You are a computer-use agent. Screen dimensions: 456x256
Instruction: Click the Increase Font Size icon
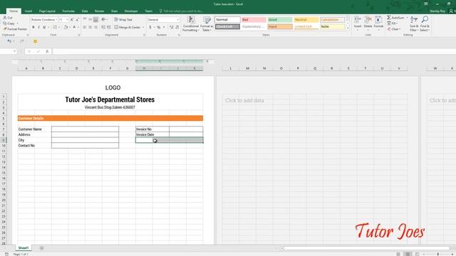pyautogui.click(x=72, y=19)
